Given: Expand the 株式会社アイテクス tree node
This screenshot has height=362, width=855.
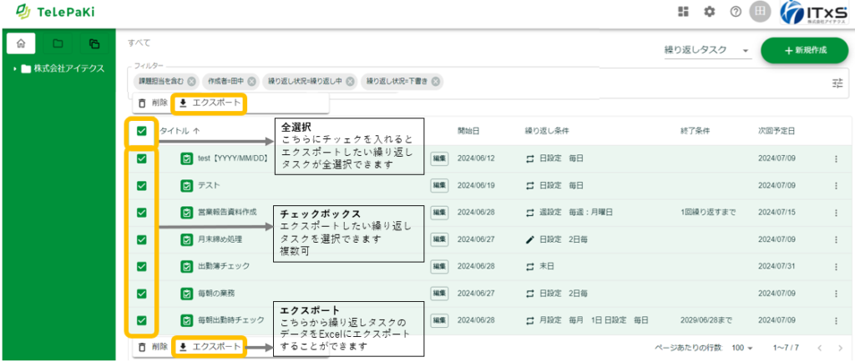Looking at the screenshot, I should click(15, 68).
